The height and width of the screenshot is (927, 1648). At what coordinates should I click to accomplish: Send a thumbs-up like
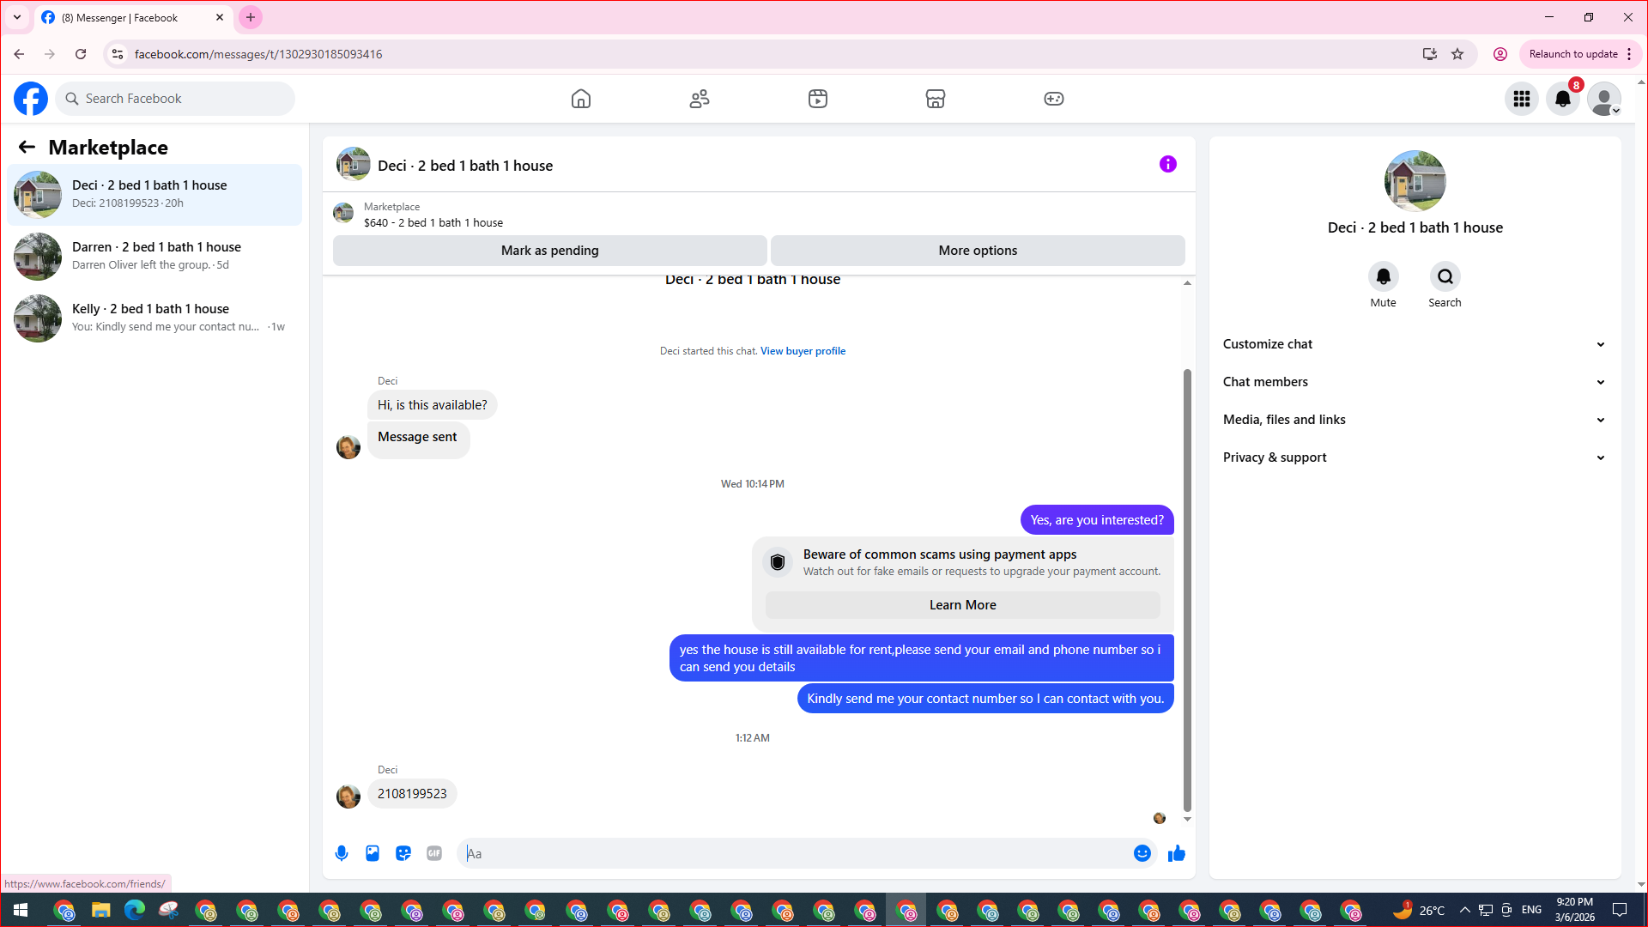pyautogui.click(x=1176, y=853)
